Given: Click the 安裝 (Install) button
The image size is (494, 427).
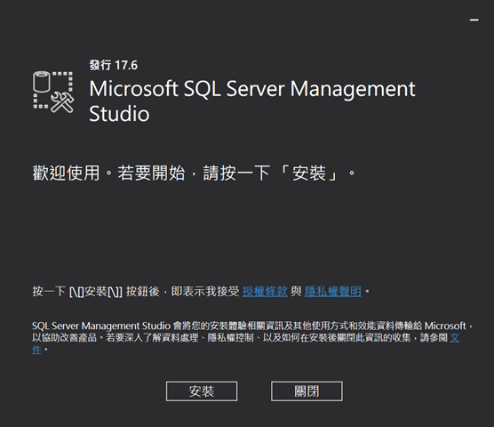Looking at the screenshot, I should coord(202,391).
